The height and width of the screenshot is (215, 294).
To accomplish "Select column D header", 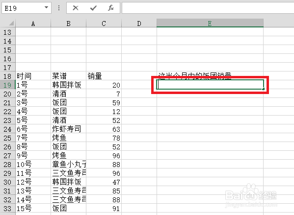I will pyautogui.click(x=139, y=24).
